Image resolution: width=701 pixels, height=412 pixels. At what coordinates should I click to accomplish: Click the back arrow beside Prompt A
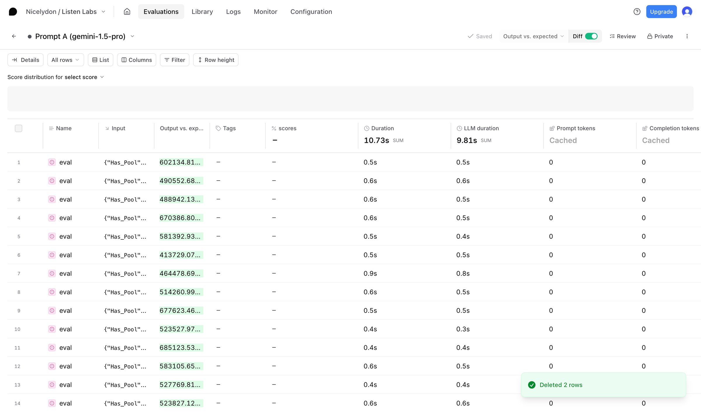tap(14, 36)
